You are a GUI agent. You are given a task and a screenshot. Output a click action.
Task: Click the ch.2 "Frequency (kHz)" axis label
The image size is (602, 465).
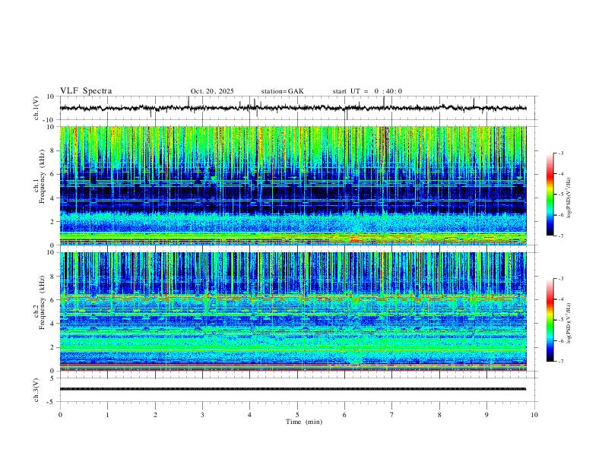[42, 302]
